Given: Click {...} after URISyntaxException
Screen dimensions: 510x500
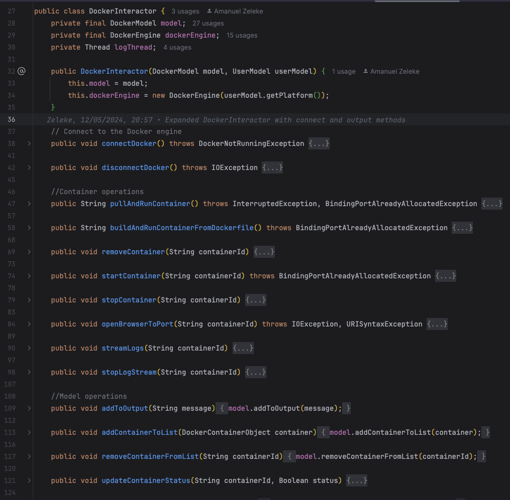Looking at the screenshot, I should pyautogui.click(x=437, y=323).
